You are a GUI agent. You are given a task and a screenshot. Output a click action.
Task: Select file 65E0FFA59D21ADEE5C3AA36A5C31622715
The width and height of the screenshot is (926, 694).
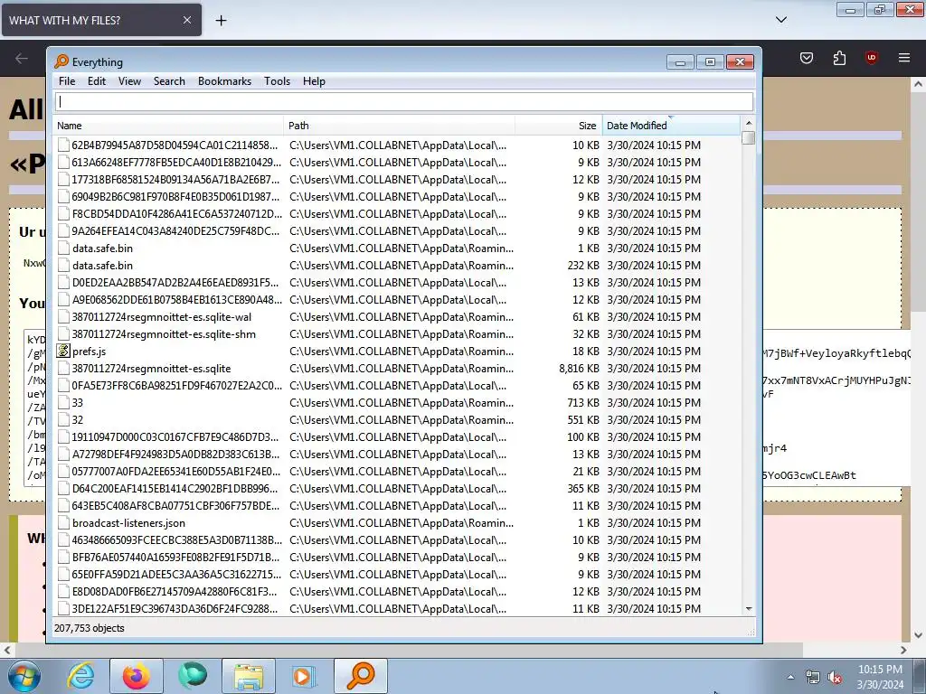coord(176,574)
